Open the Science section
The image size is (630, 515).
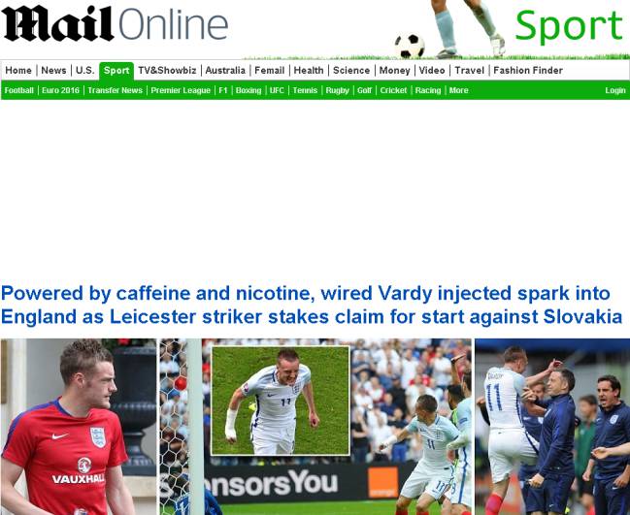click(x=351, y=70)
